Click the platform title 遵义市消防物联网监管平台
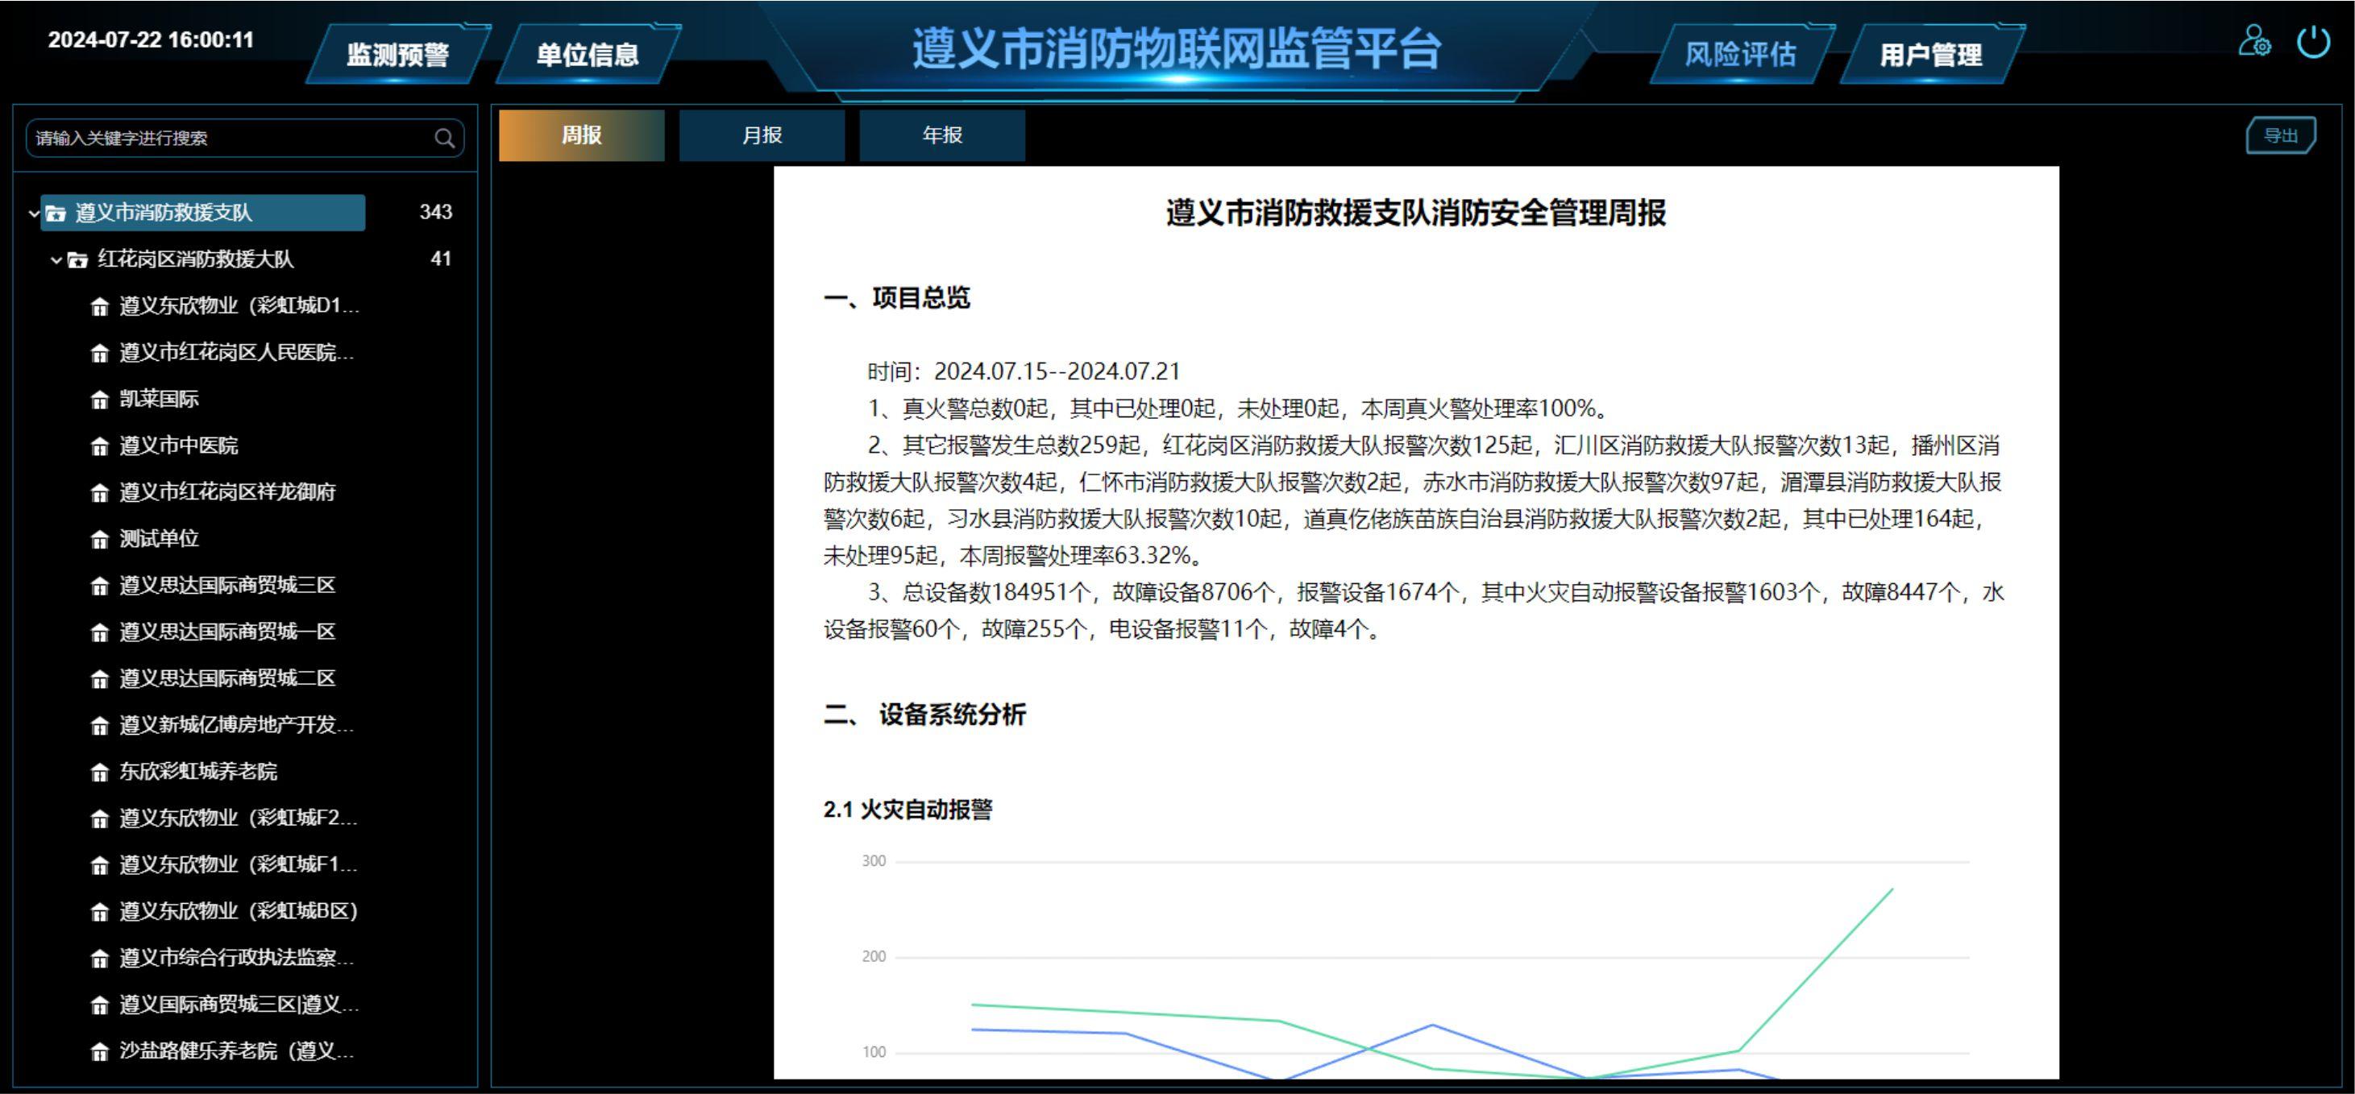This screenshot has width=2355, height=1094. 1177,48
